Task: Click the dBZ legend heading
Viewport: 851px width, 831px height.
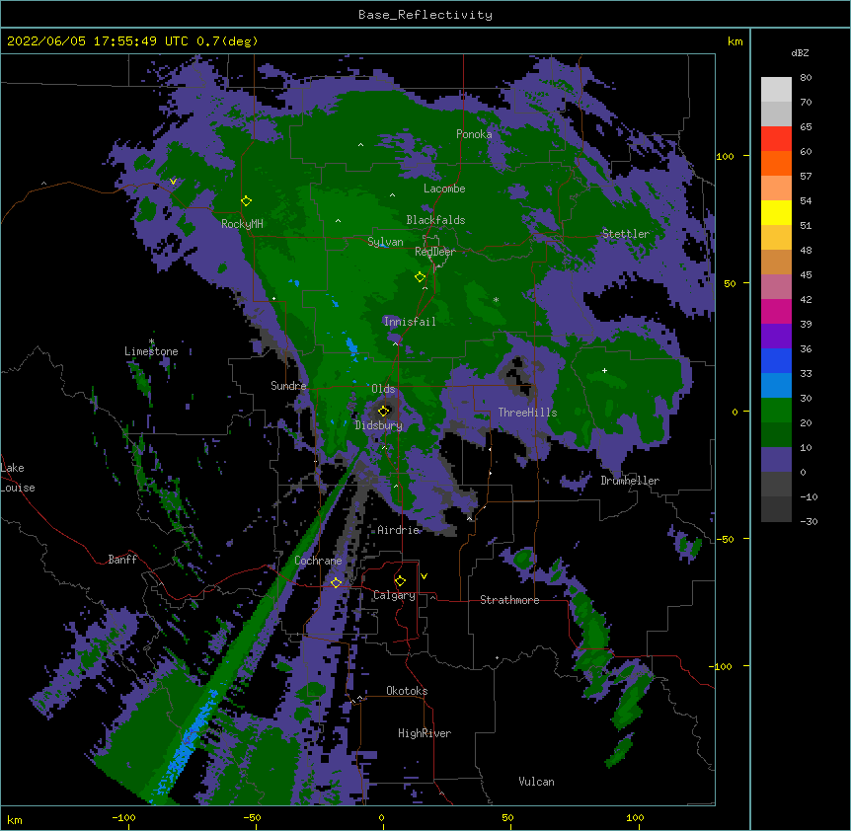Action: tap(800, 52)
